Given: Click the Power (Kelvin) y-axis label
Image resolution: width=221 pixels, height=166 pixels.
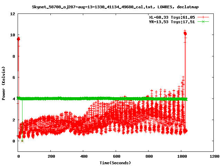Looking at the screenshot, I should pyautogui.click(x=3, y=83).
